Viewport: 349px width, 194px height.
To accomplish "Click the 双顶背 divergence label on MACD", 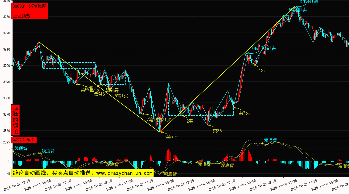I will (x=270, y=140).
